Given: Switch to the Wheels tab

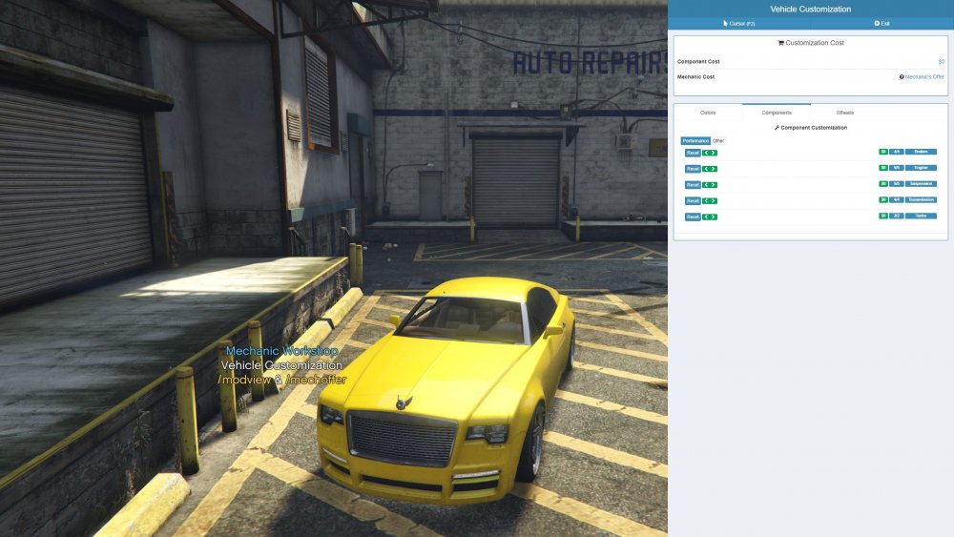Looking at the screenshot, I should 845,113.
